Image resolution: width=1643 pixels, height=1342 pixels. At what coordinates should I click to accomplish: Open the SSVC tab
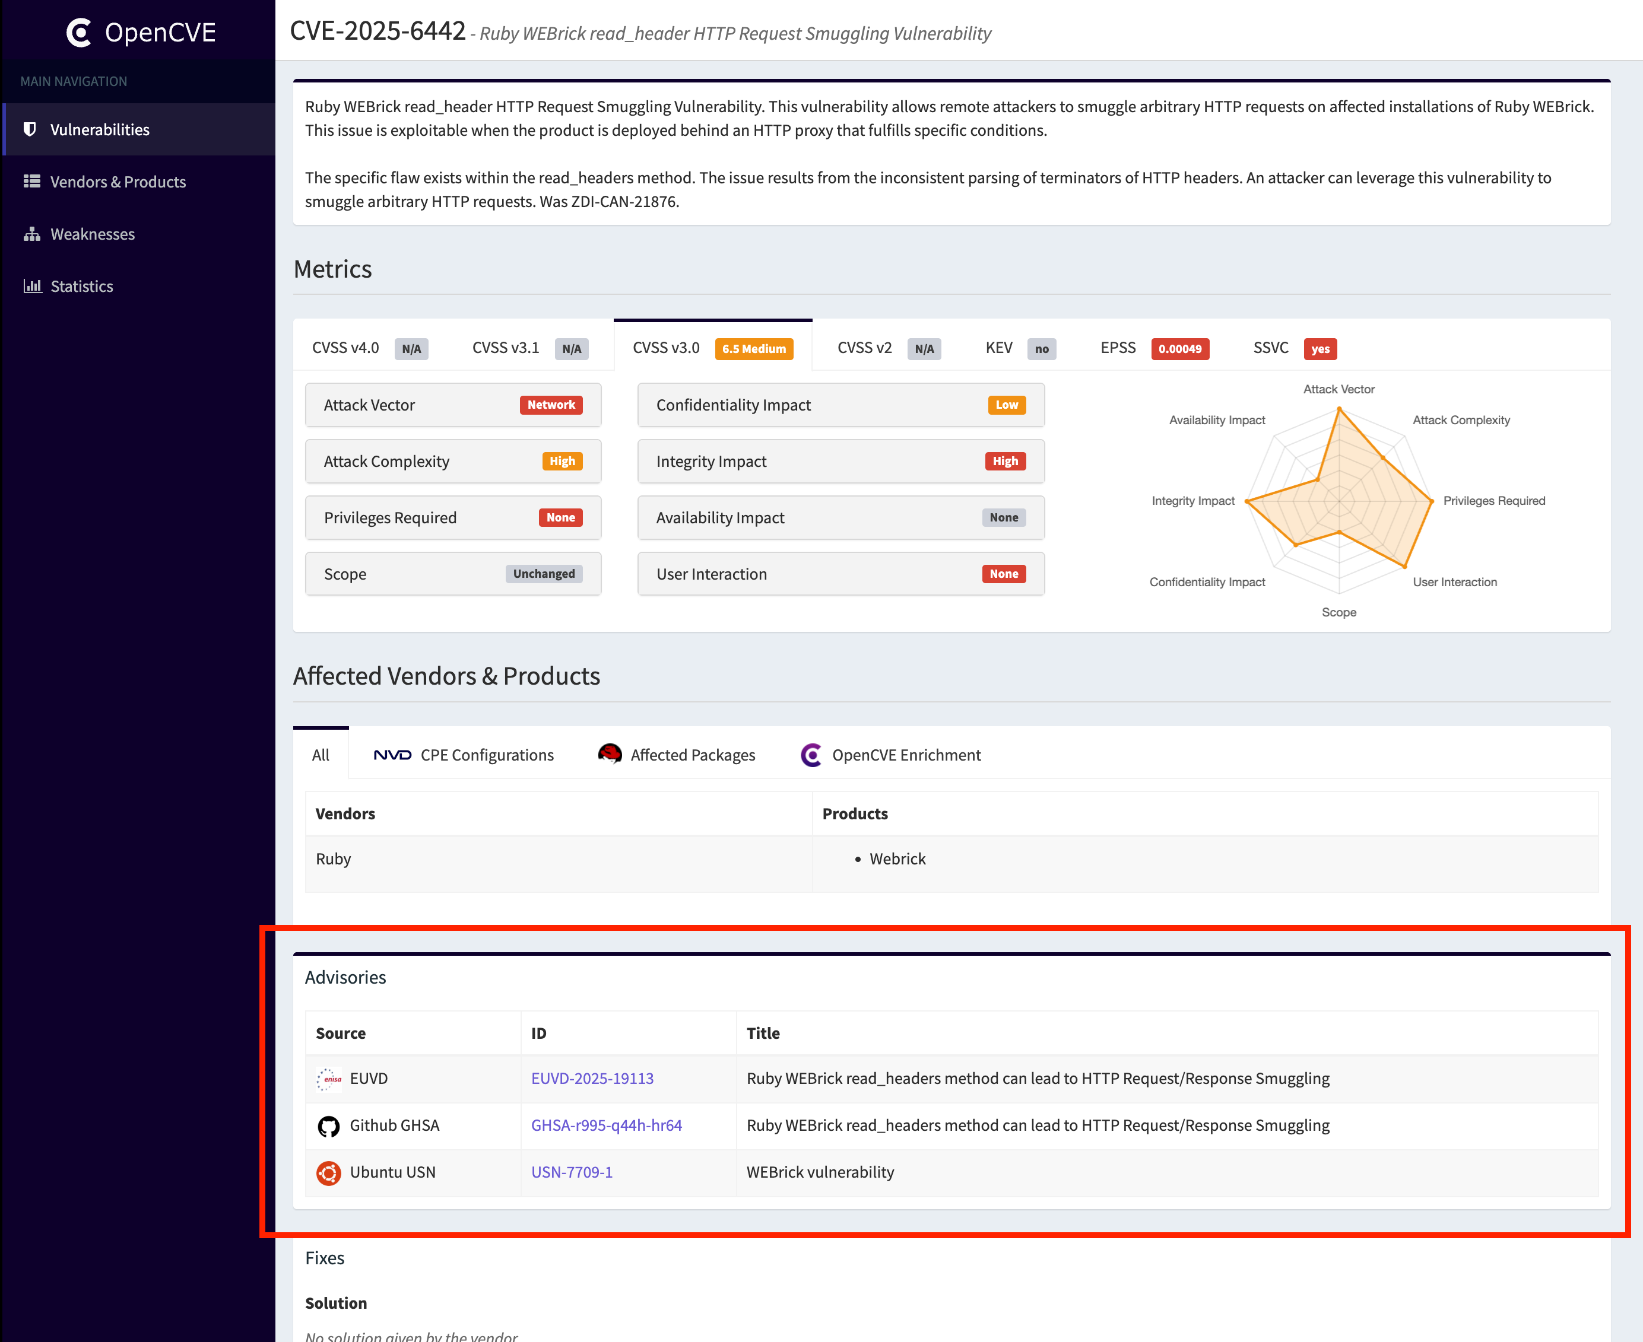1294,348
